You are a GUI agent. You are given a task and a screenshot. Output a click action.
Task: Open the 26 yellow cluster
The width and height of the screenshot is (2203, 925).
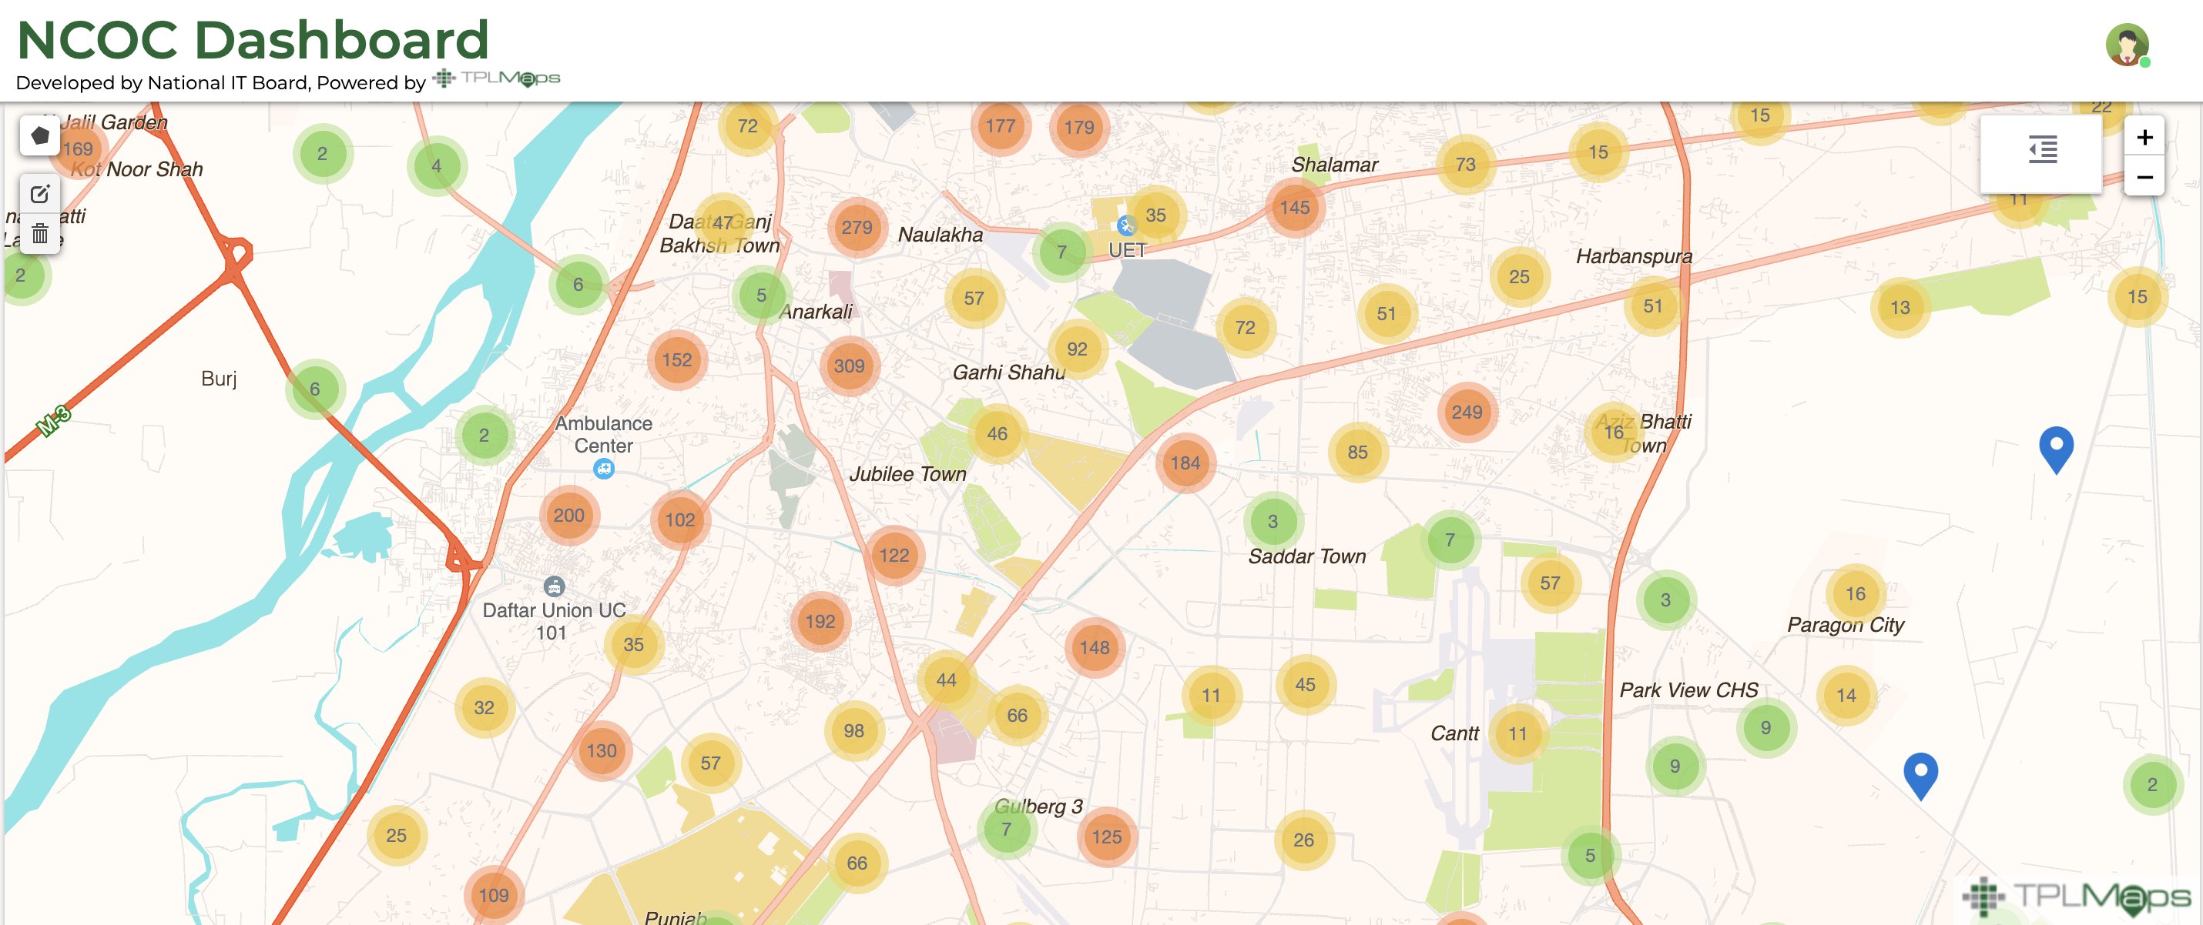(1303, 840)
